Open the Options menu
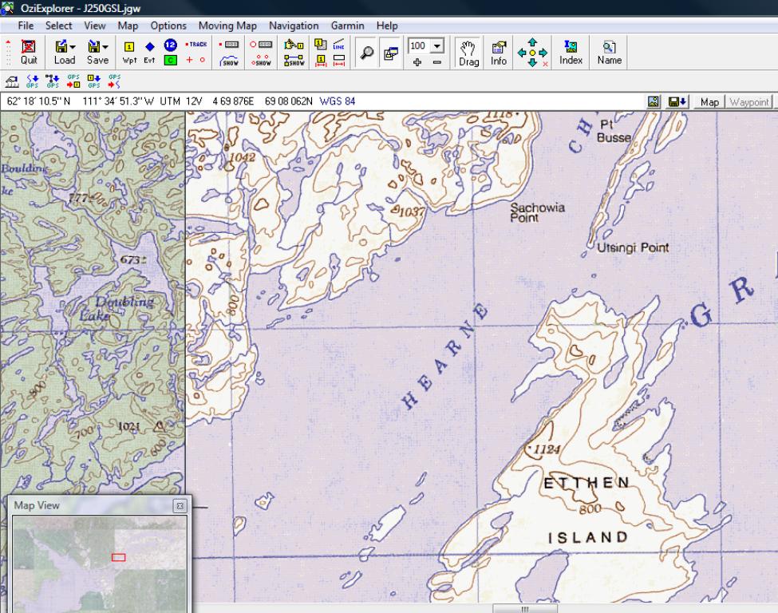 [x=168, y=26]
